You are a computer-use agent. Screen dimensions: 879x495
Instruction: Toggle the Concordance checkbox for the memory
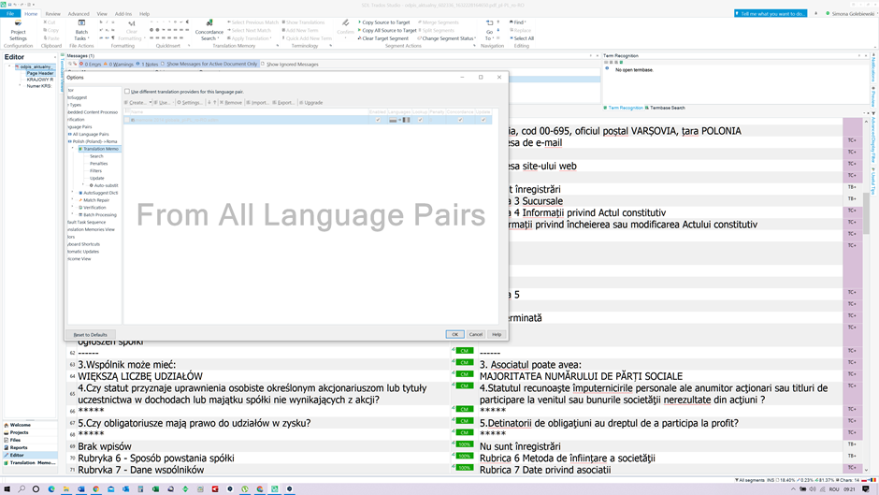coord(460,120)
